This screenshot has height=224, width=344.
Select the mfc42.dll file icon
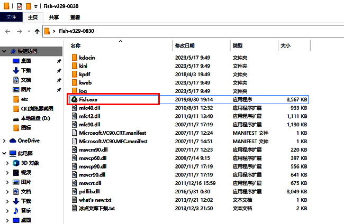click(x=75, y=116)
